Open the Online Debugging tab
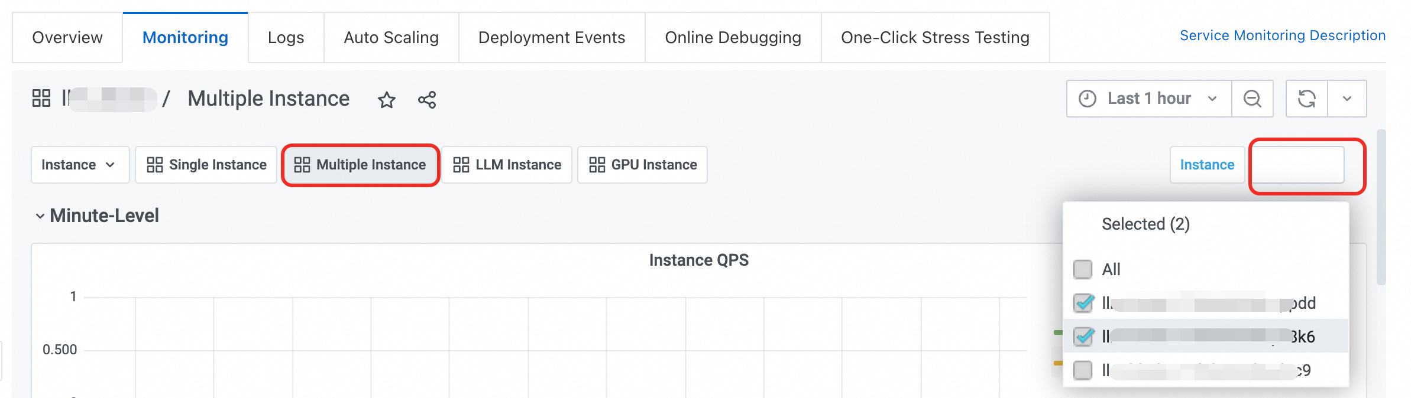1411x398 pixels. (x=733, y=37)
